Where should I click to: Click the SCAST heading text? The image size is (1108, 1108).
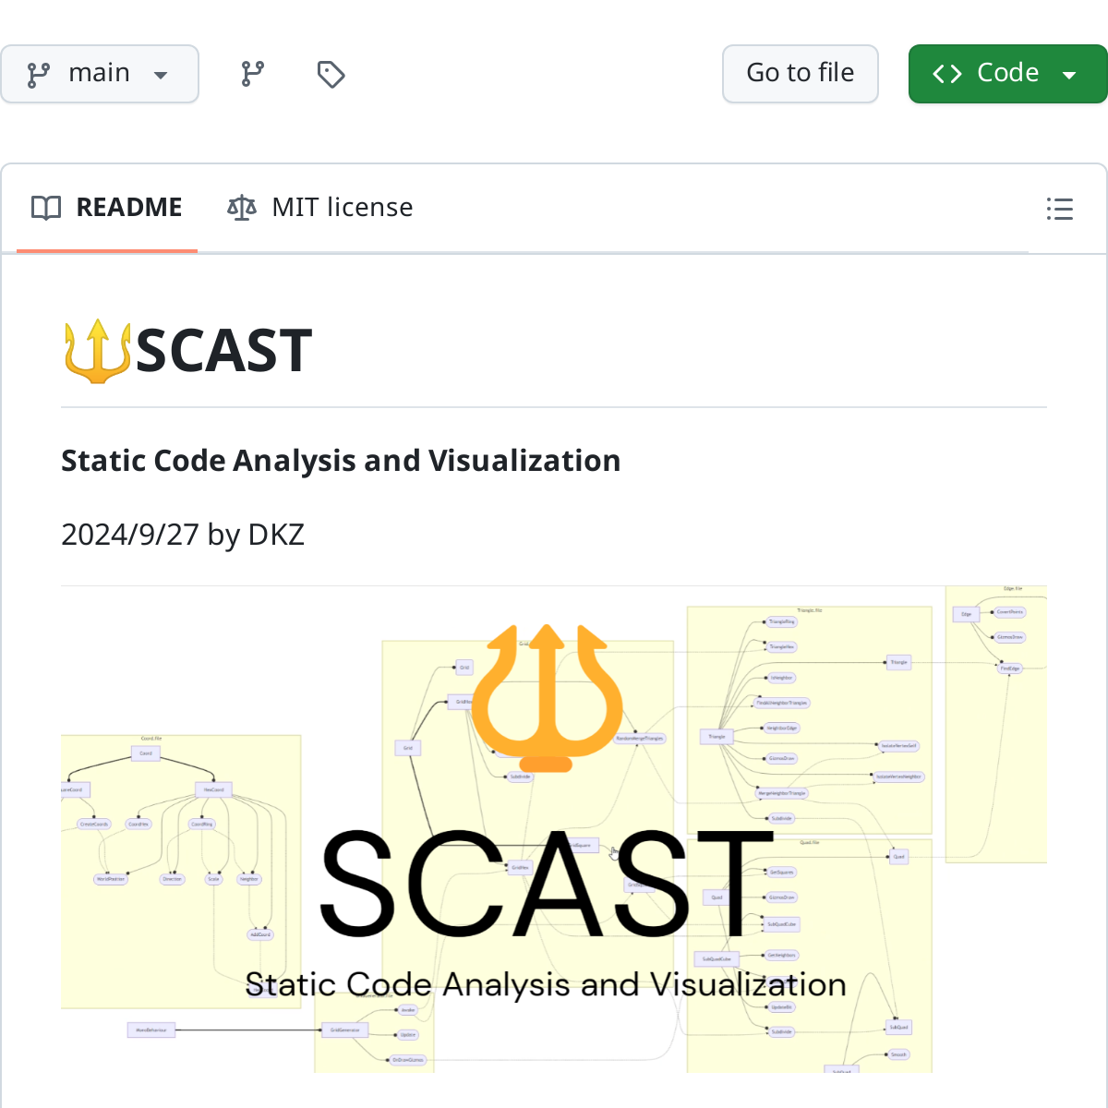coord(223,351)
